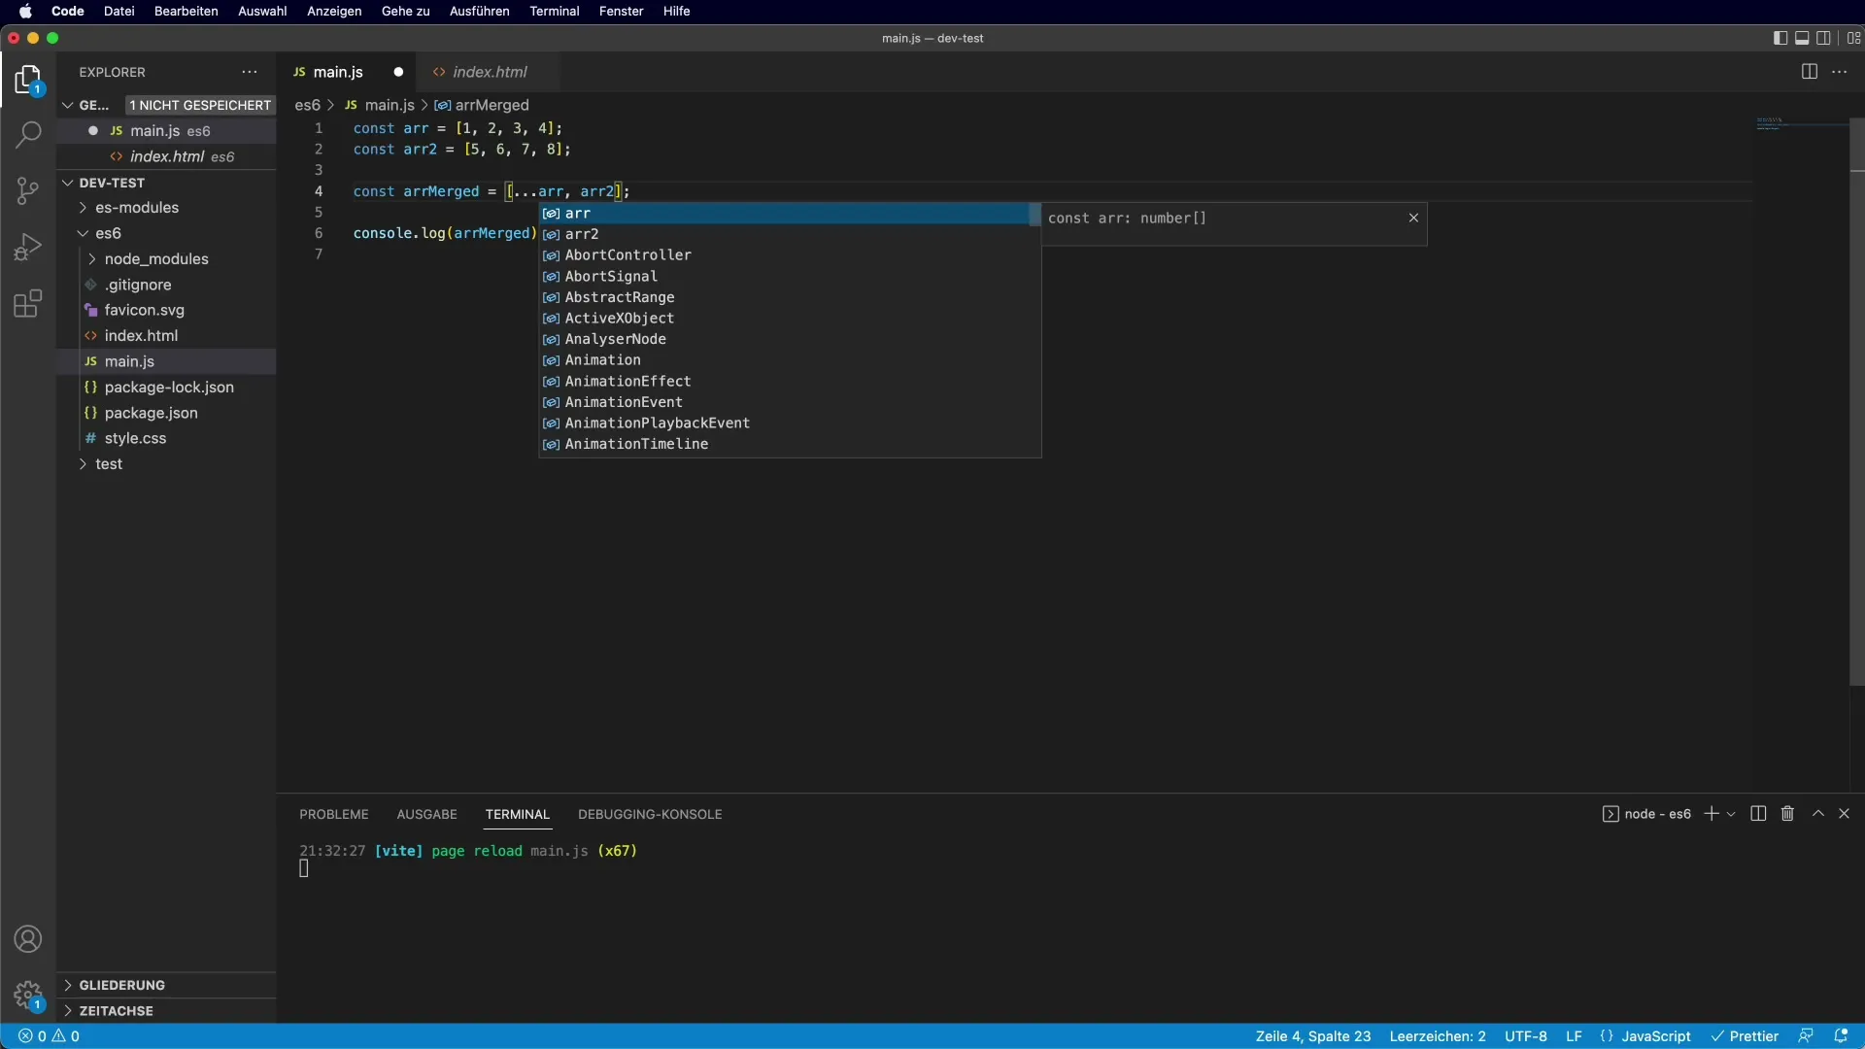This screenshot has height=1049, width=1865.
Task: Click the Explorer more actions ellipsis
Action: coord(250,72)
